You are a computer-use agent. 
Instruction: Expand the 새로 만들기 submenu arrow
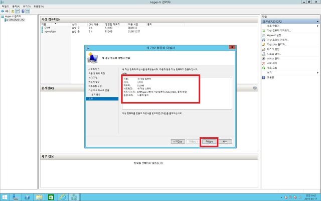(317, 26)
